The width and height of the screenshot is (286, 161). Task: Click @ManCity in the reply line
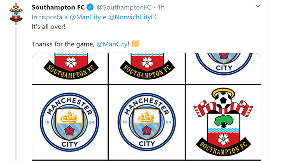point(85,17)
